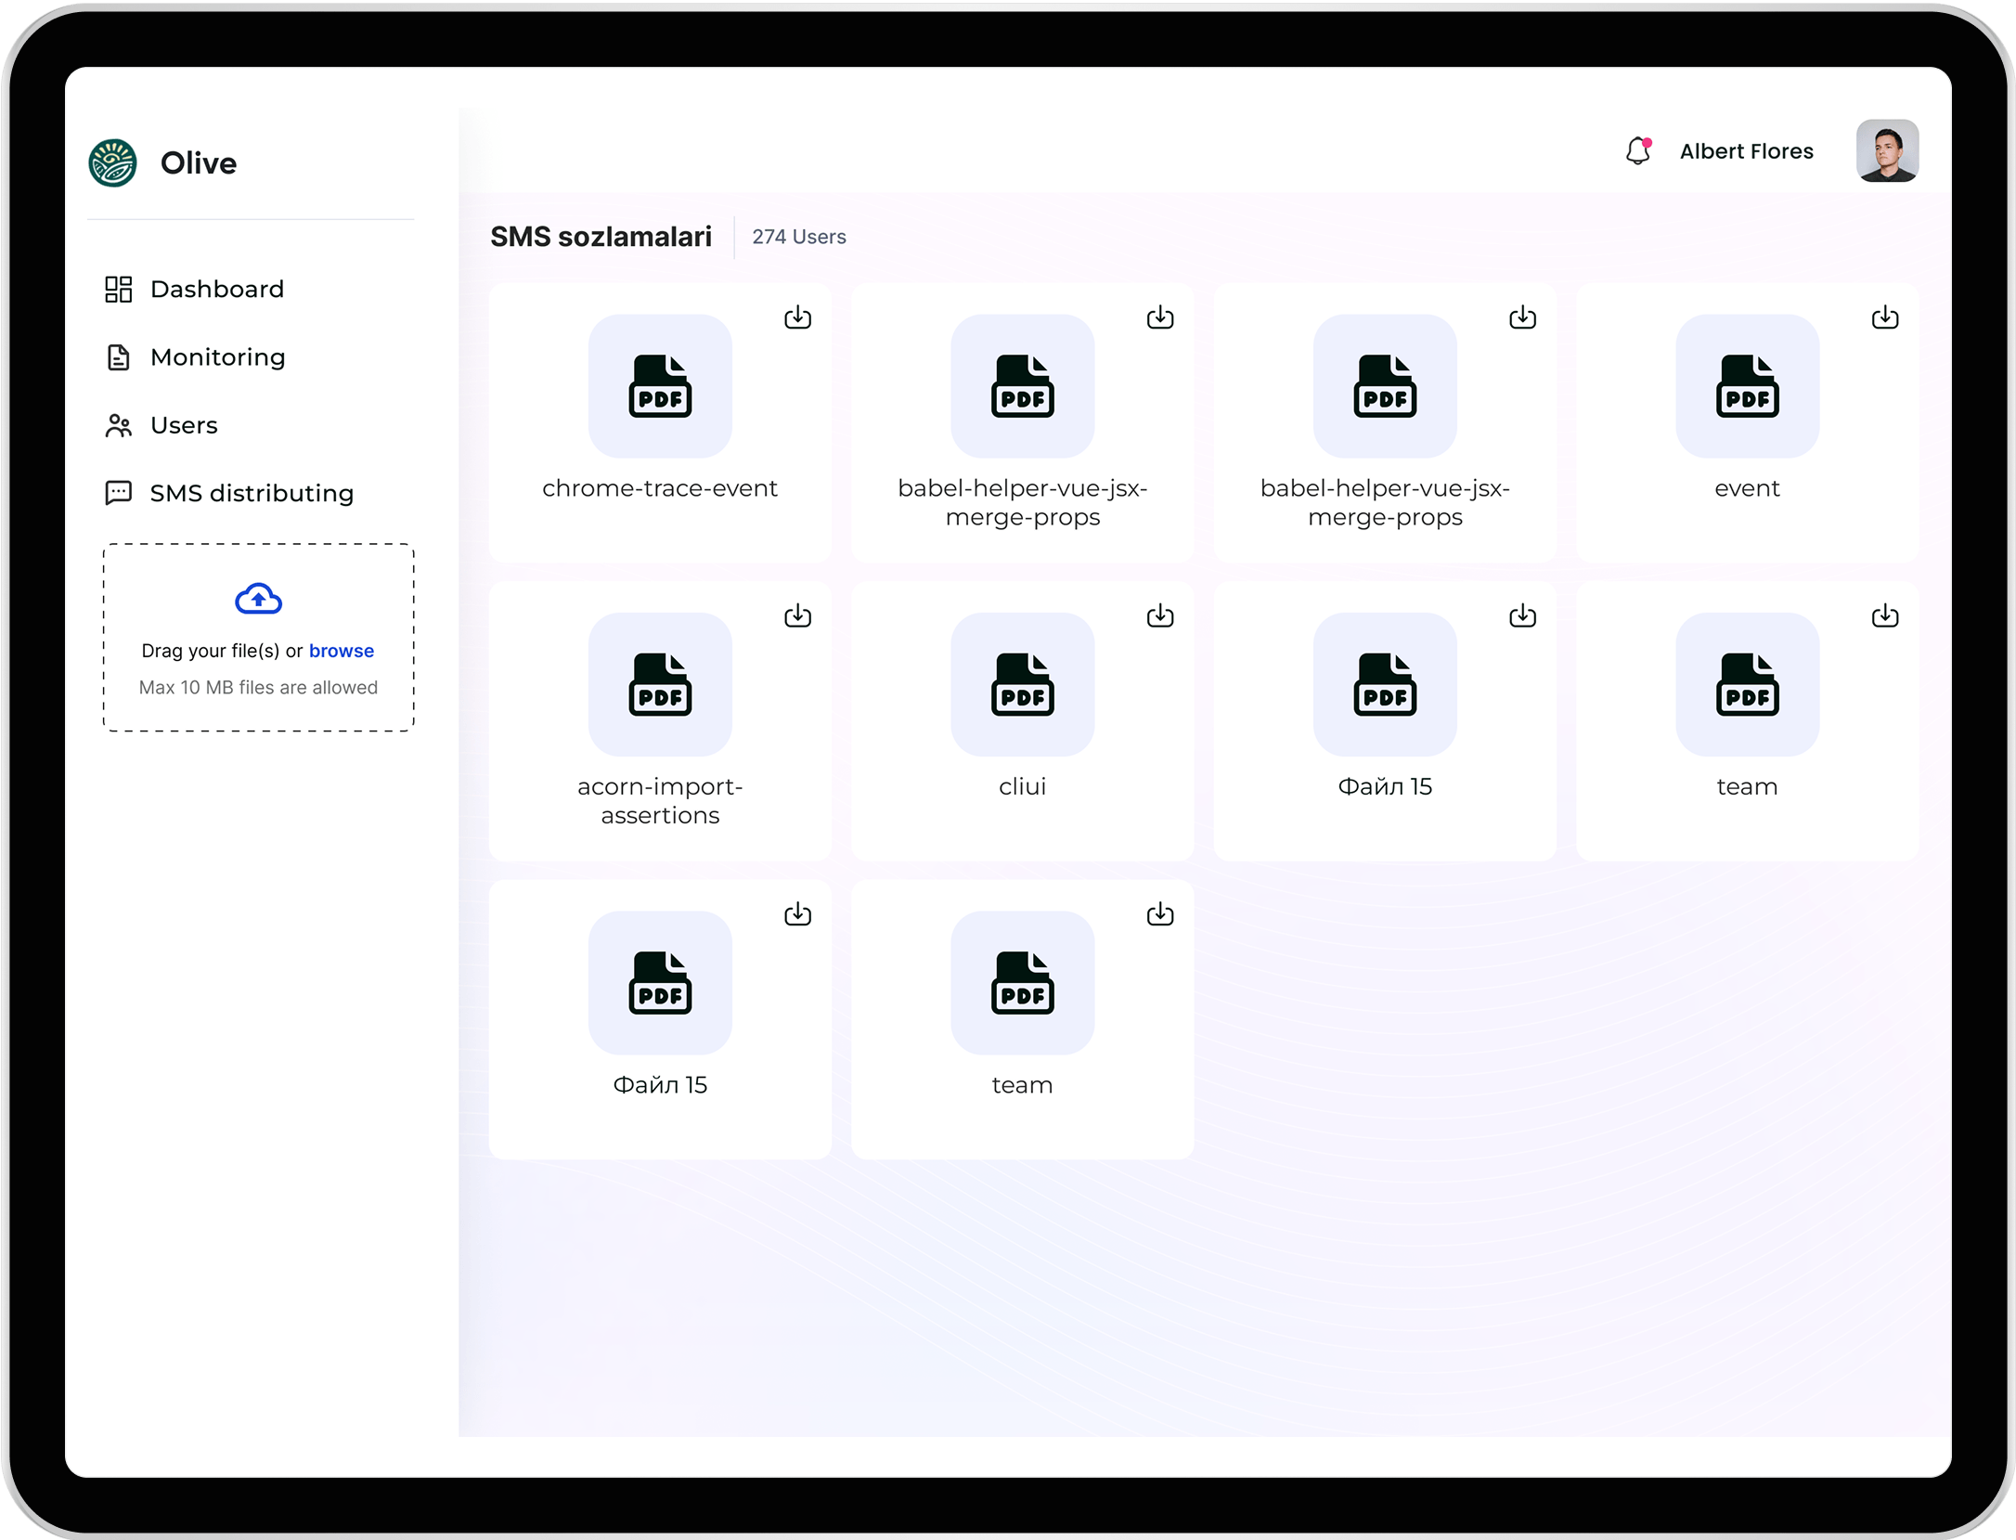Open the acorn-import-assertions PDF icon
This screenshot has height=1540, width=2016.
(660, 684)
